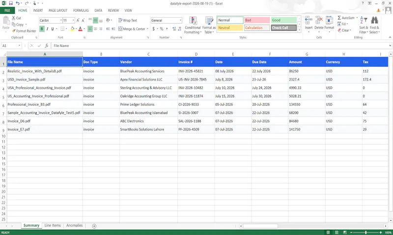Switch to Page Layout view in status bar
The height and width of the screenshot is (235, 393).
[337, 232]
